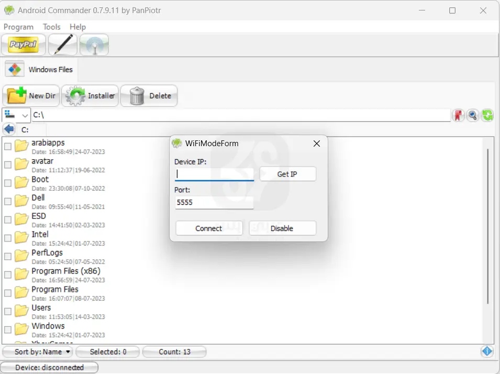
Task: Click Connect in WiFiModeForm dialog
Action: tap(209, 228)
